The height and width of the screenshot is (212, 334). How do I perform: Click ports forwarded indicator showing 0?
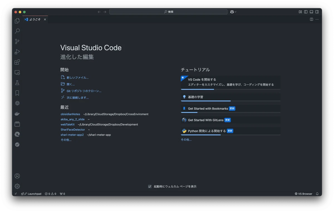coord(62,194)
